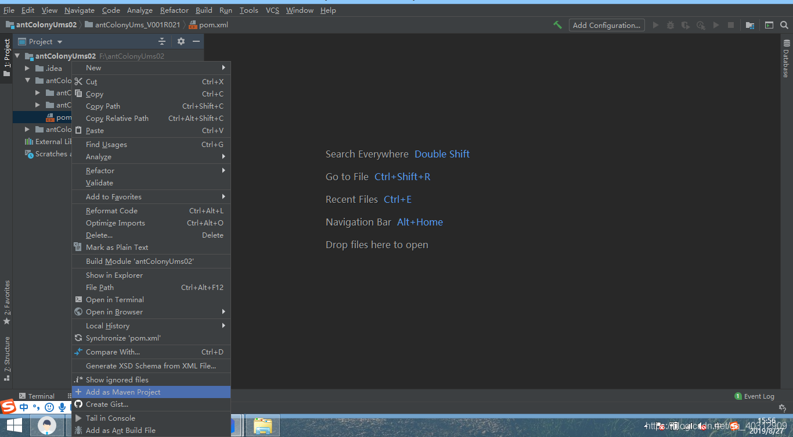The image size is (793, 437).
Task: Choose Show in Explorer menu item
Action: pos(151,275)
